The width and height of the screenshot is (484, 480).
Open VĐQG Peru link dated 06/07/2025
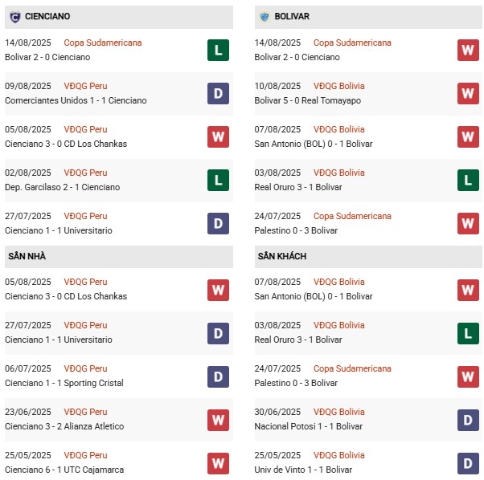[x=86, y=368]
